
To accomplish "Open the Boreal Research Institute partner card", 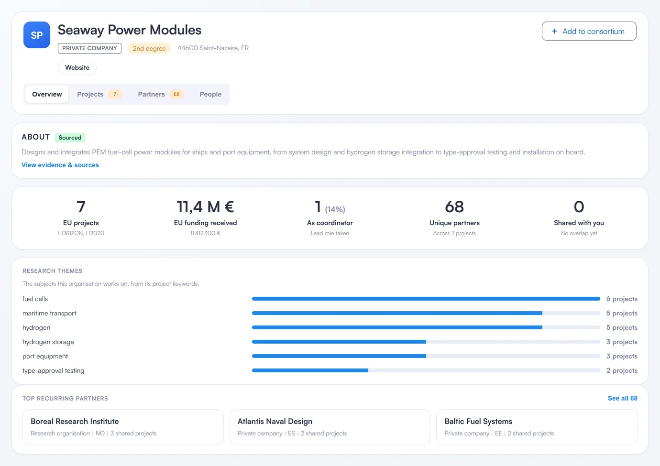I will [x=123, y=427].
